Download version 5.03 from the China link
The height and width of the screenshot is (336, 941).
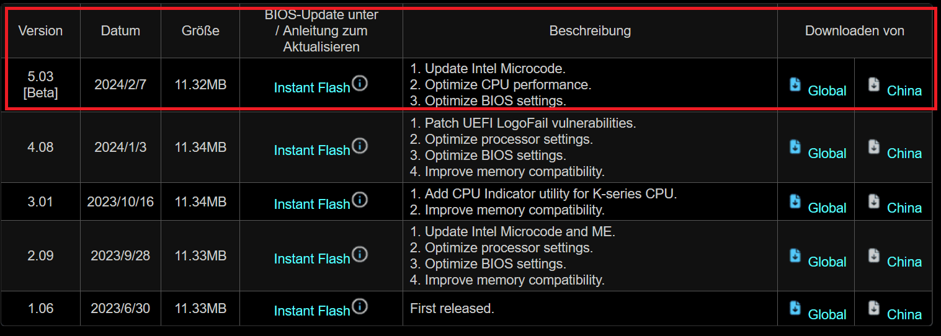pyautogui.click(x=904, y=91)
